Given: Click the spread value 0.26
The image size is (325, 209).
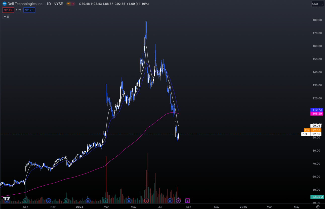Looking at the screenshot, I should [19, 10].
